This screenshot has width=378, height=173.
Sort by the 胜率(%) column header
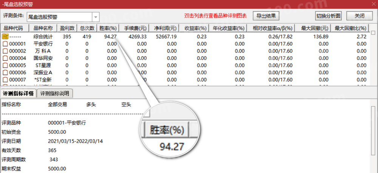pyautogui.click(x=108, y=28)
